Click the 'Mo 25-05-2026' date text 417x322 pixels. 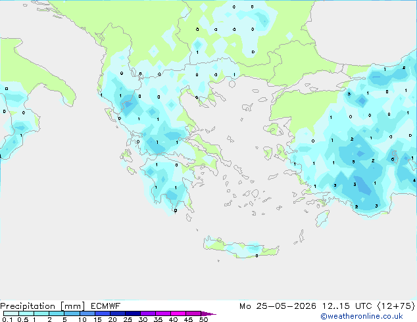tap(278, 306)
